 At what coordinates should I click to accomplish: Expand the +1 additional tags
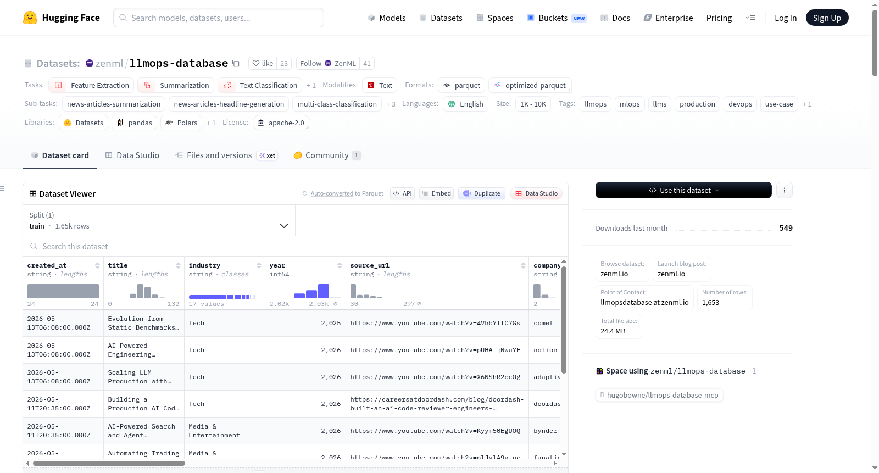(x=806, y=104)
